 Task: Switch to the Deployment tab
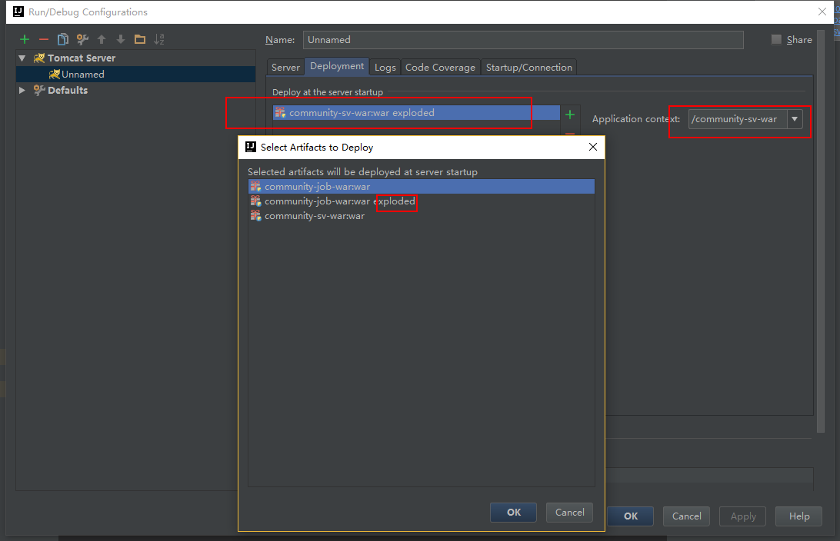337,66
